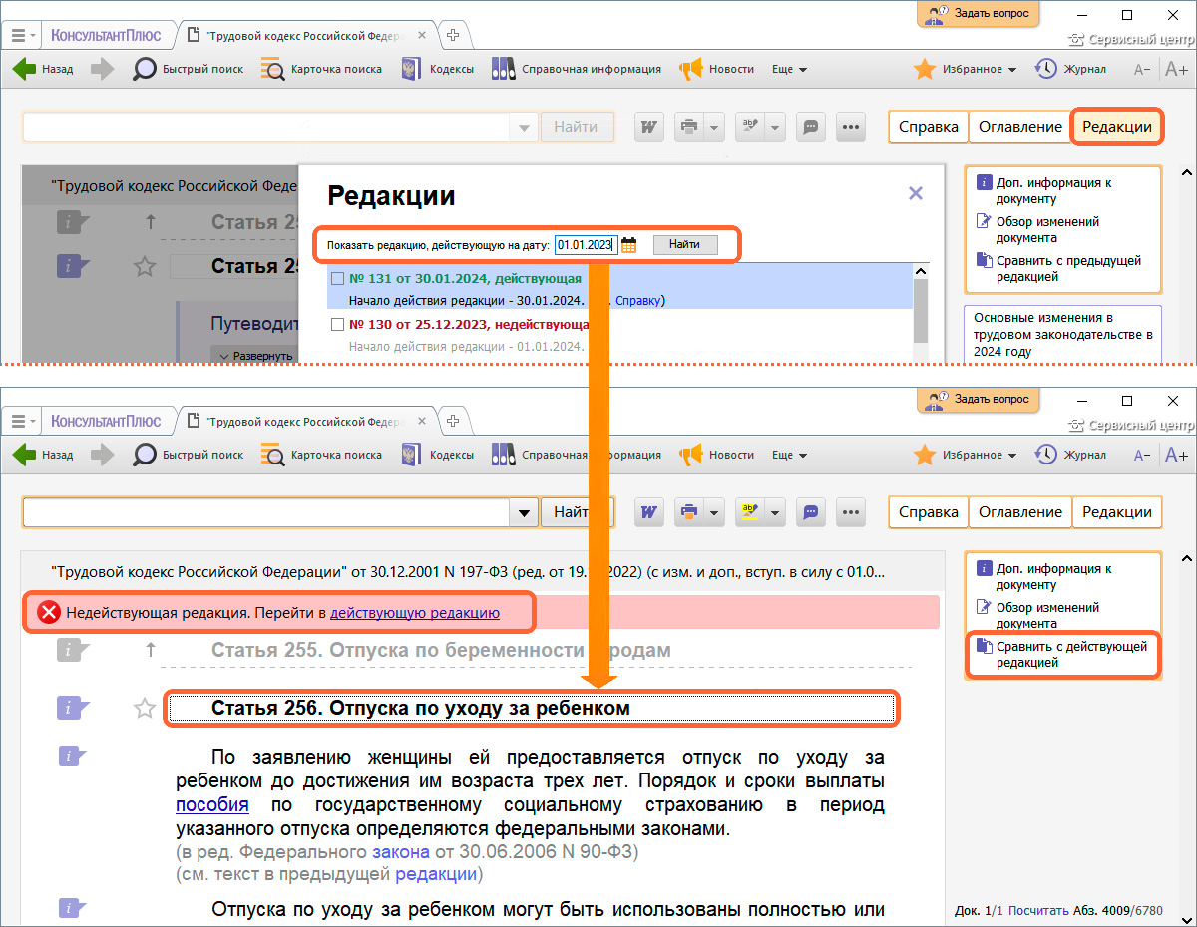Click printer icon in top window
This screenshot has height=927, width=1197.
688,127
